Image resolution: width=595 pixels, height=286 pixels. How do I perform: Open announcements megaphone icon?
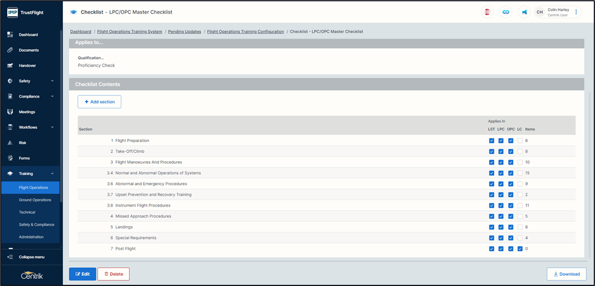[524, 12]
